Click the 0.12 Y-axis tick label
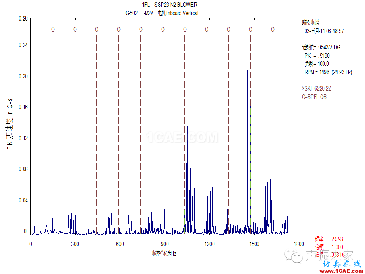Image resolution: width=365 pixels, height=274 pixels. click(x=23, y=139)
